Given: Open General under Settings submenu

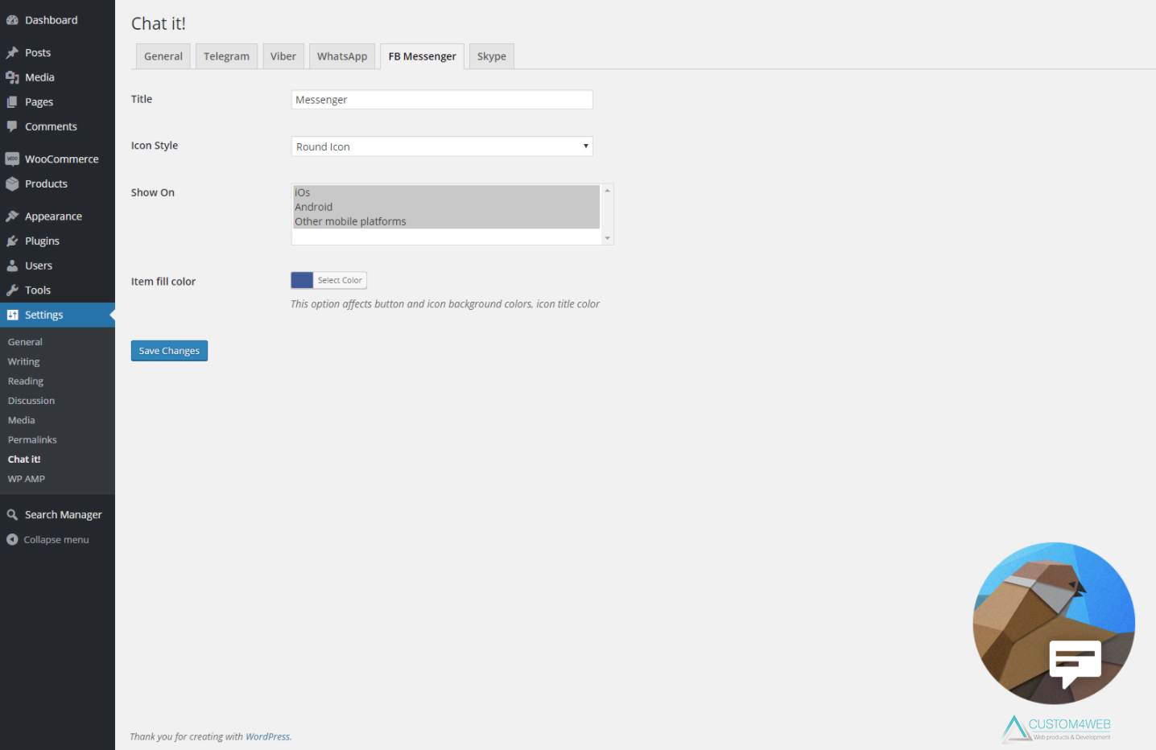Looking at the screenshot, I should coord(25,342).
